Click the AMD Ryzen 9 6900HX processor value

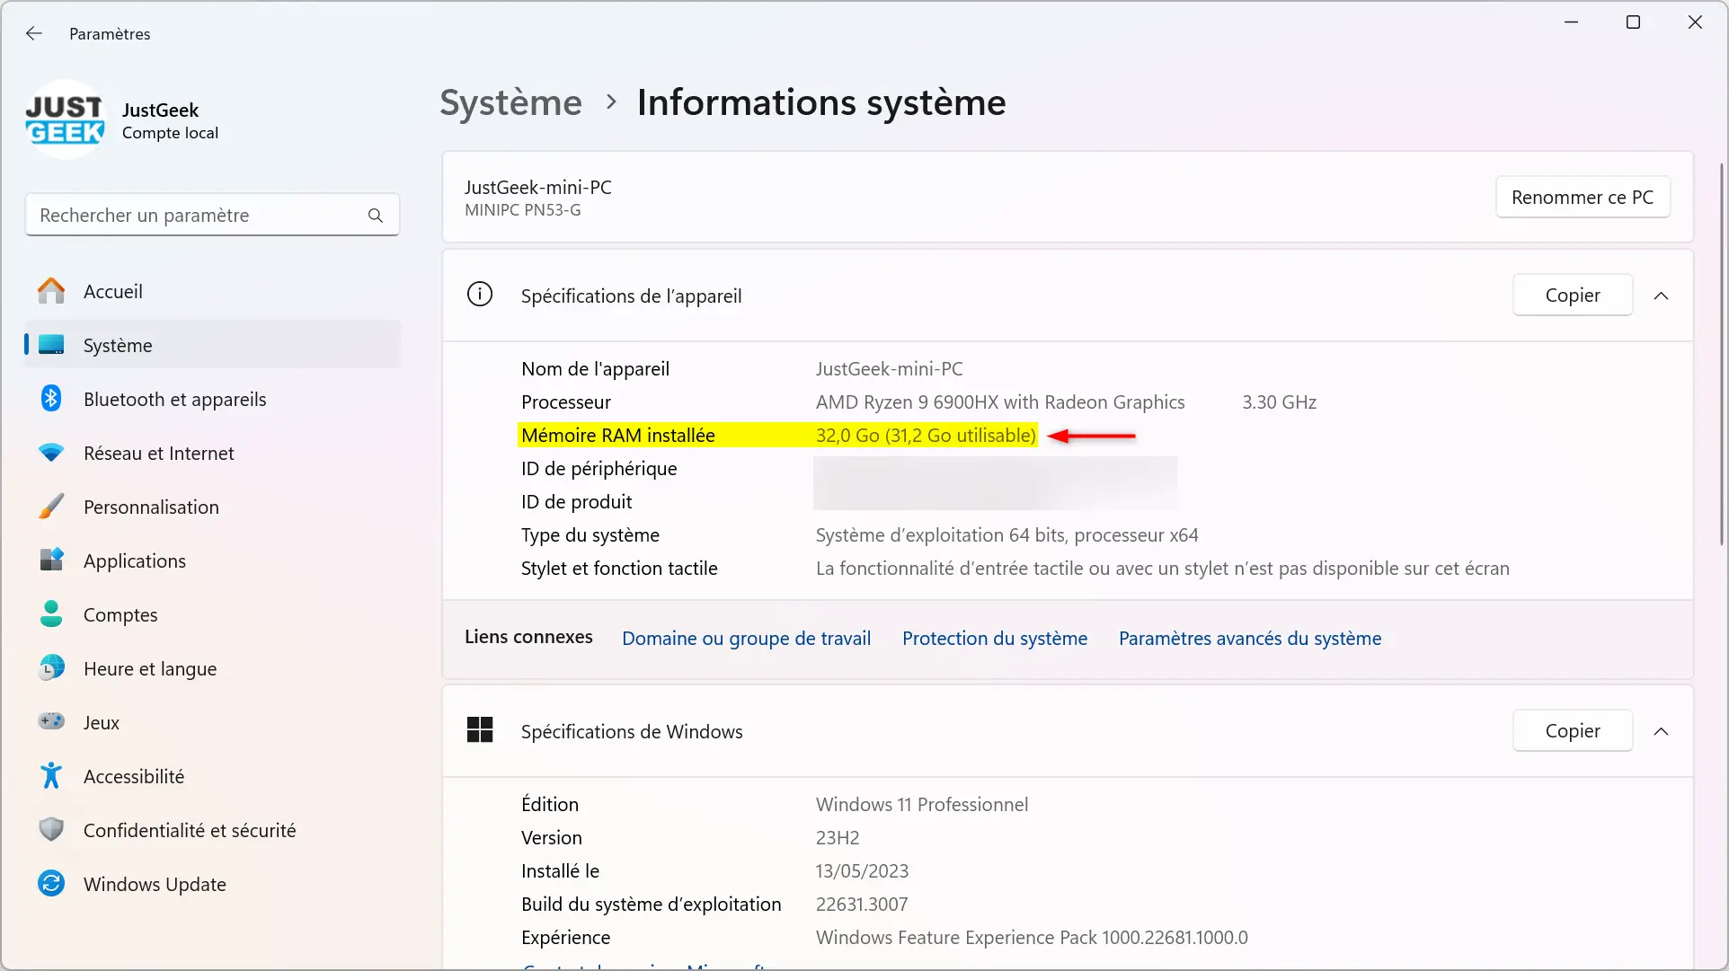tap(1000, 402)
